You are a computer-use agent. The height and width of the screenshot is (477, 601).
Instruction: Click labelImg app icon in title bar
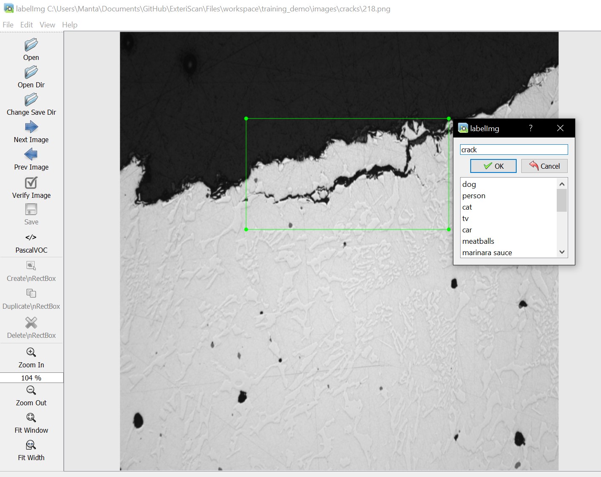click(x=8, y=8)
